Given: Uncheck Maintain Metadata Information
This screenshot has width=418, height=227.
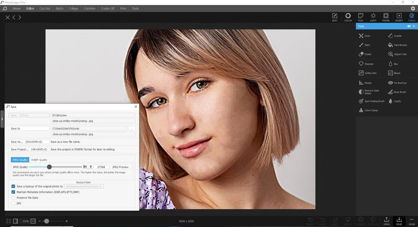Looking at the screenshot, I should [13, 192].
